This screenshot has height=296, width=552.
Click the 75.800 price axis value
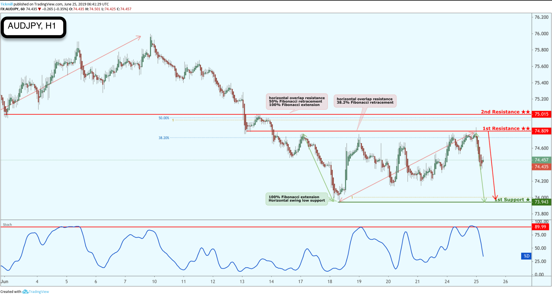coord(542,50)
